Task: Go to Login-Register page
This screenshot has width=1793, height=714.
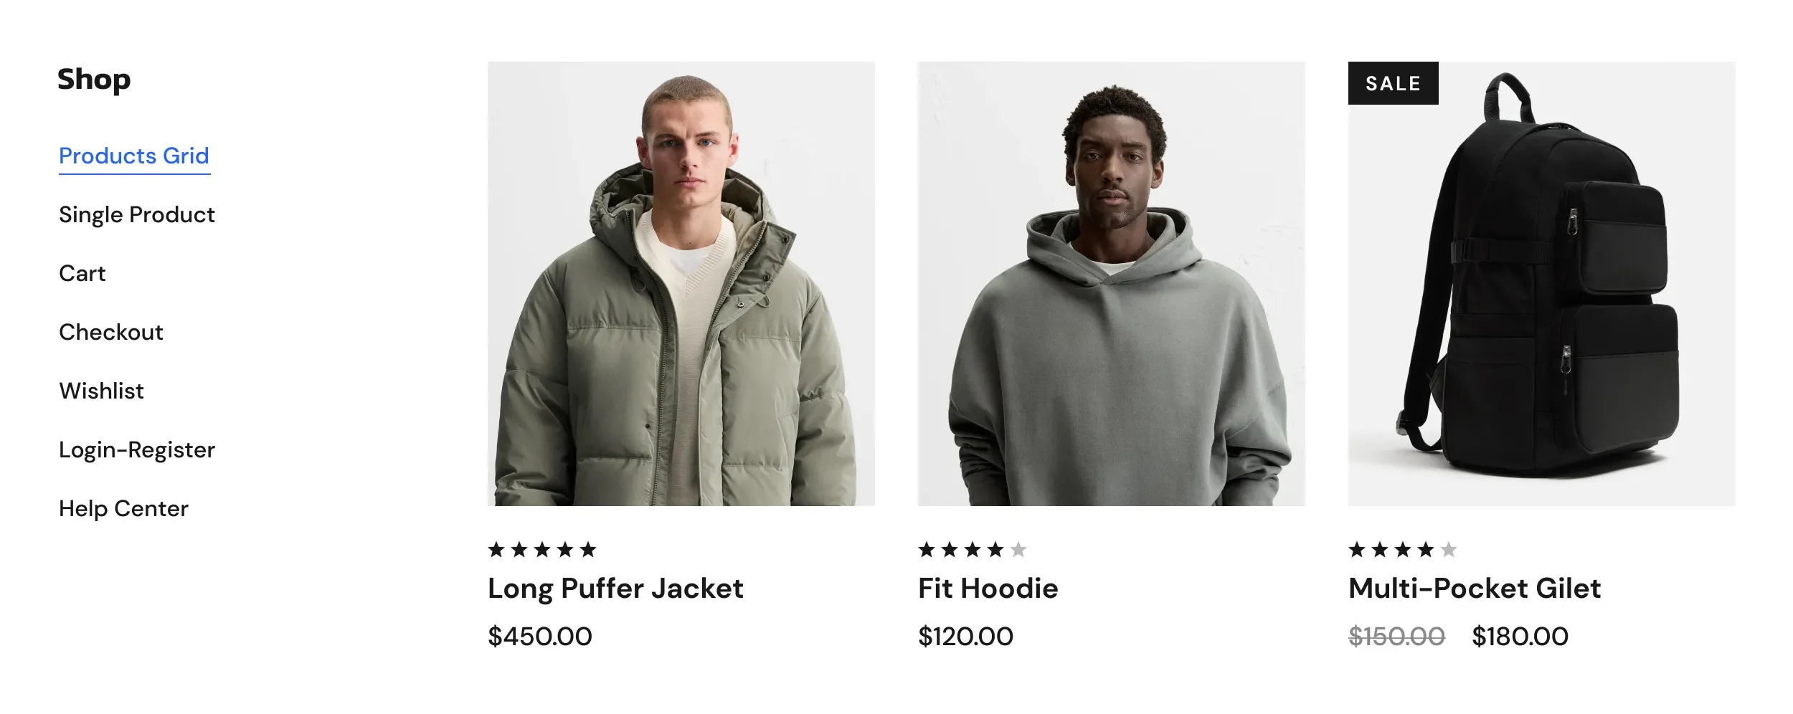Action: coord(136,449)
